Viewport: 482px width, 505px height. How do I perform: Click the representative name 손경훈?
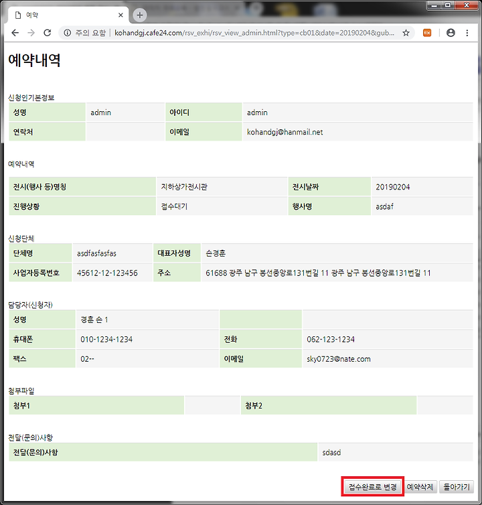(x=216, y=253)
